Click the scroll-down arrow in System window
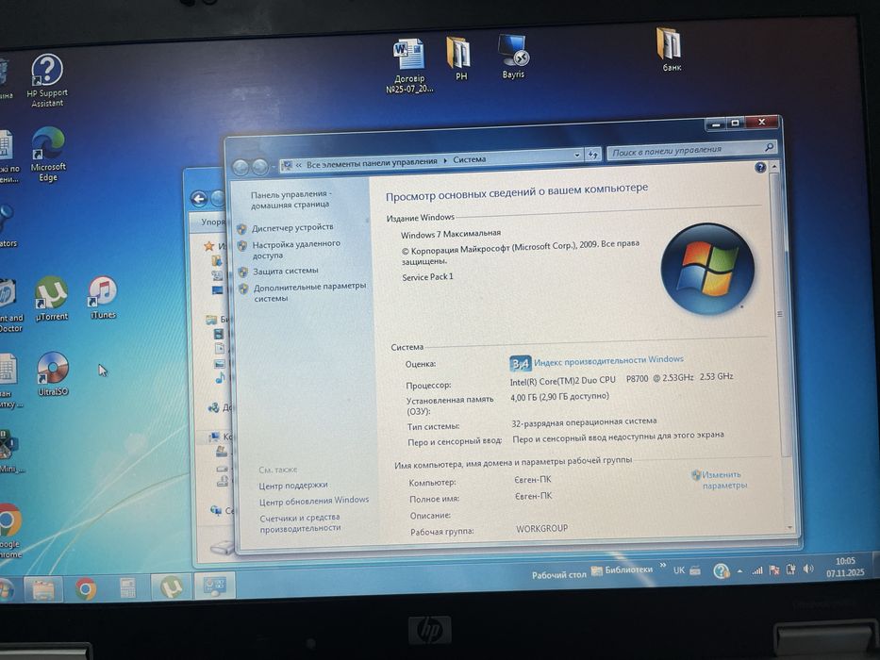880x660 pixels. click(x=789, y=527)
